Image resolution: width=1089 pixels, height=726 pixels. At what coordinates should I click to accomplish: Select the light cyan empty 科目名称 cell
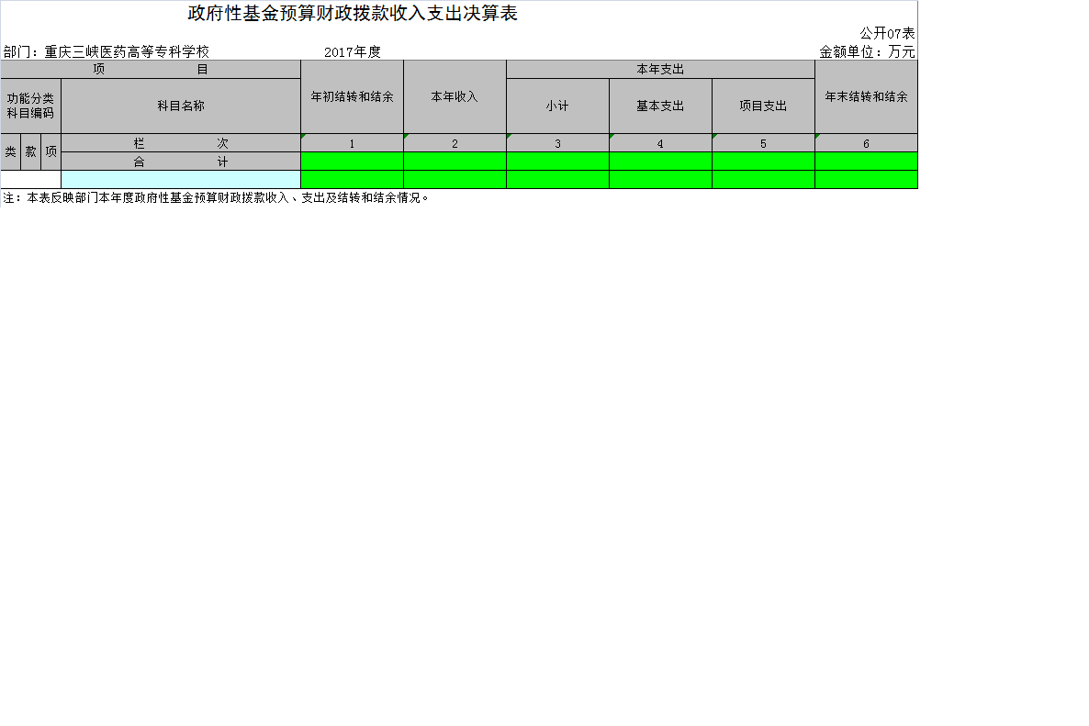(x=181, y=179)
